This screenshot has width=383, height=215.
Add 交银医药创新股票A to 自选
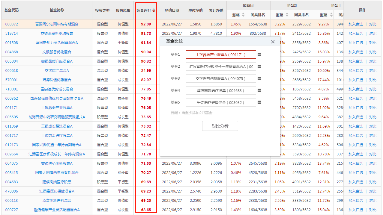[356, 163]
